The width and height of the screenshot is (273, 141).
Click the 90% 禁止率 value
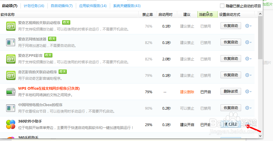point(149,108)
